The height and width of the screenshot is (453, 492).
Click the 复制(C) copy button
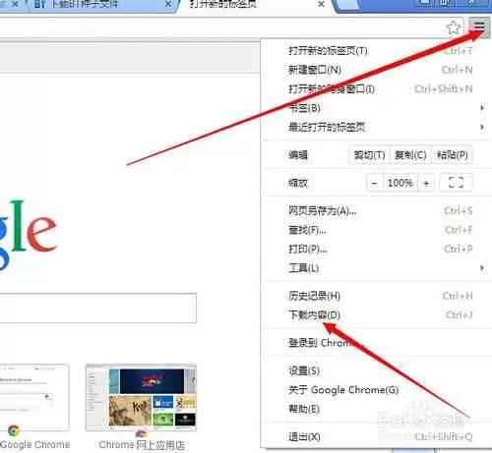tap(410, 155)
